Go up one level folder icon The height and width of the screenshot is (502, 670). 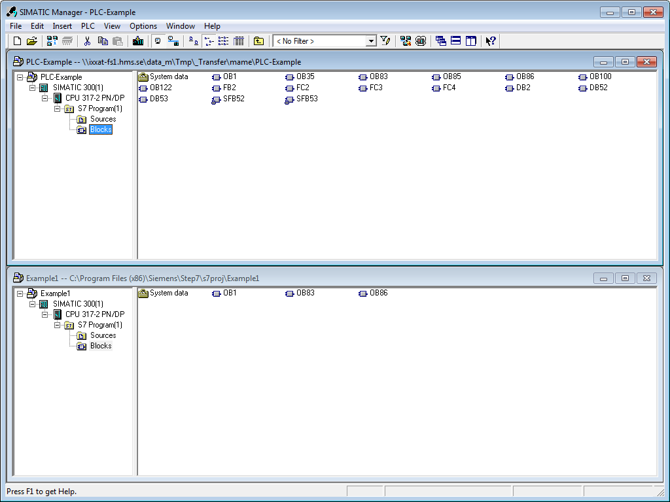tap(258, 41)
